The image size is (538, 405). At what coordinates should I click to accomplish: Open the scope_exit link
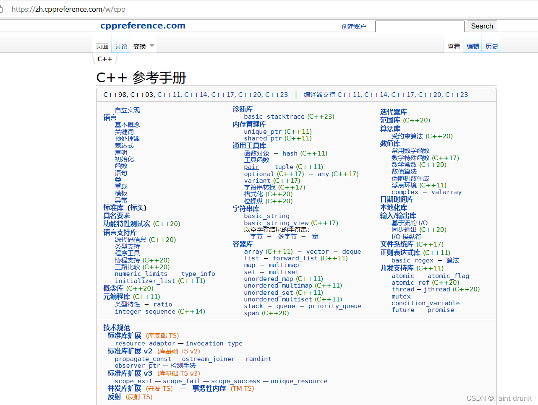pyautogui.click(x=134, y=381)
